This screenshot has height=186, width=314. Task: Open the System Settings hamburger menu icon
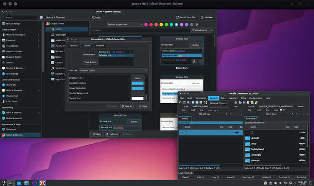(x=41, y=17)
